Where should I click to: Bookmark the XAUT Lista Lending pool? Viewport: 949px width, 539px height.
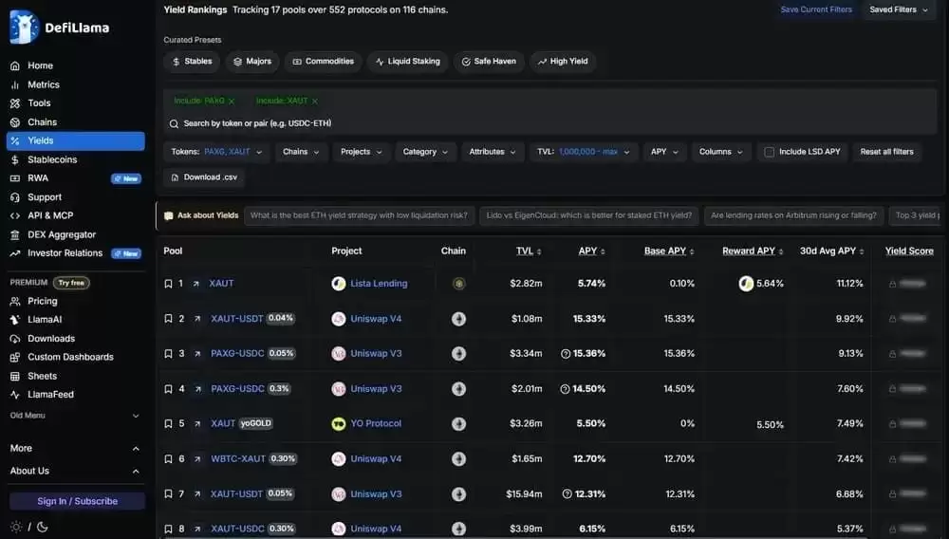pyautogui.click(x=168, y=284)
